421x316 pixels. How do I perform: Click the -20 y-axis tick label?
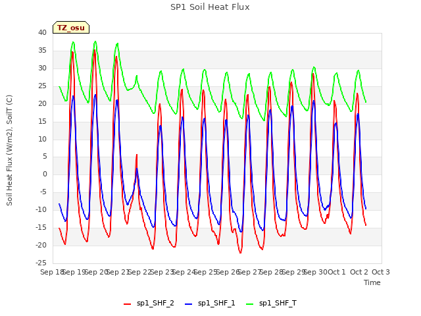pos(41,245)
